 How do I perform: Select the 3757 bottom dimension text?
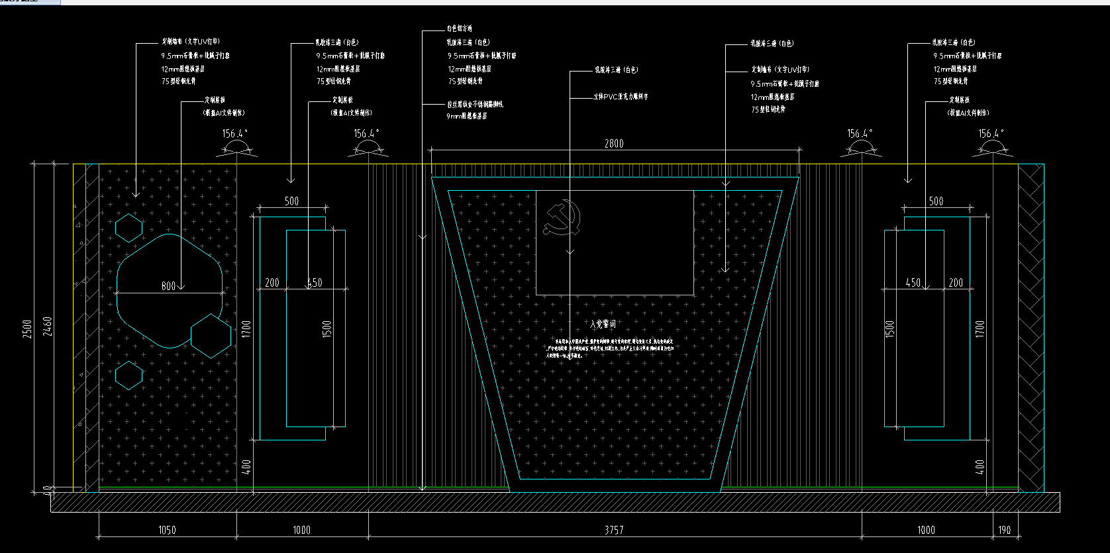coord(614,530)
